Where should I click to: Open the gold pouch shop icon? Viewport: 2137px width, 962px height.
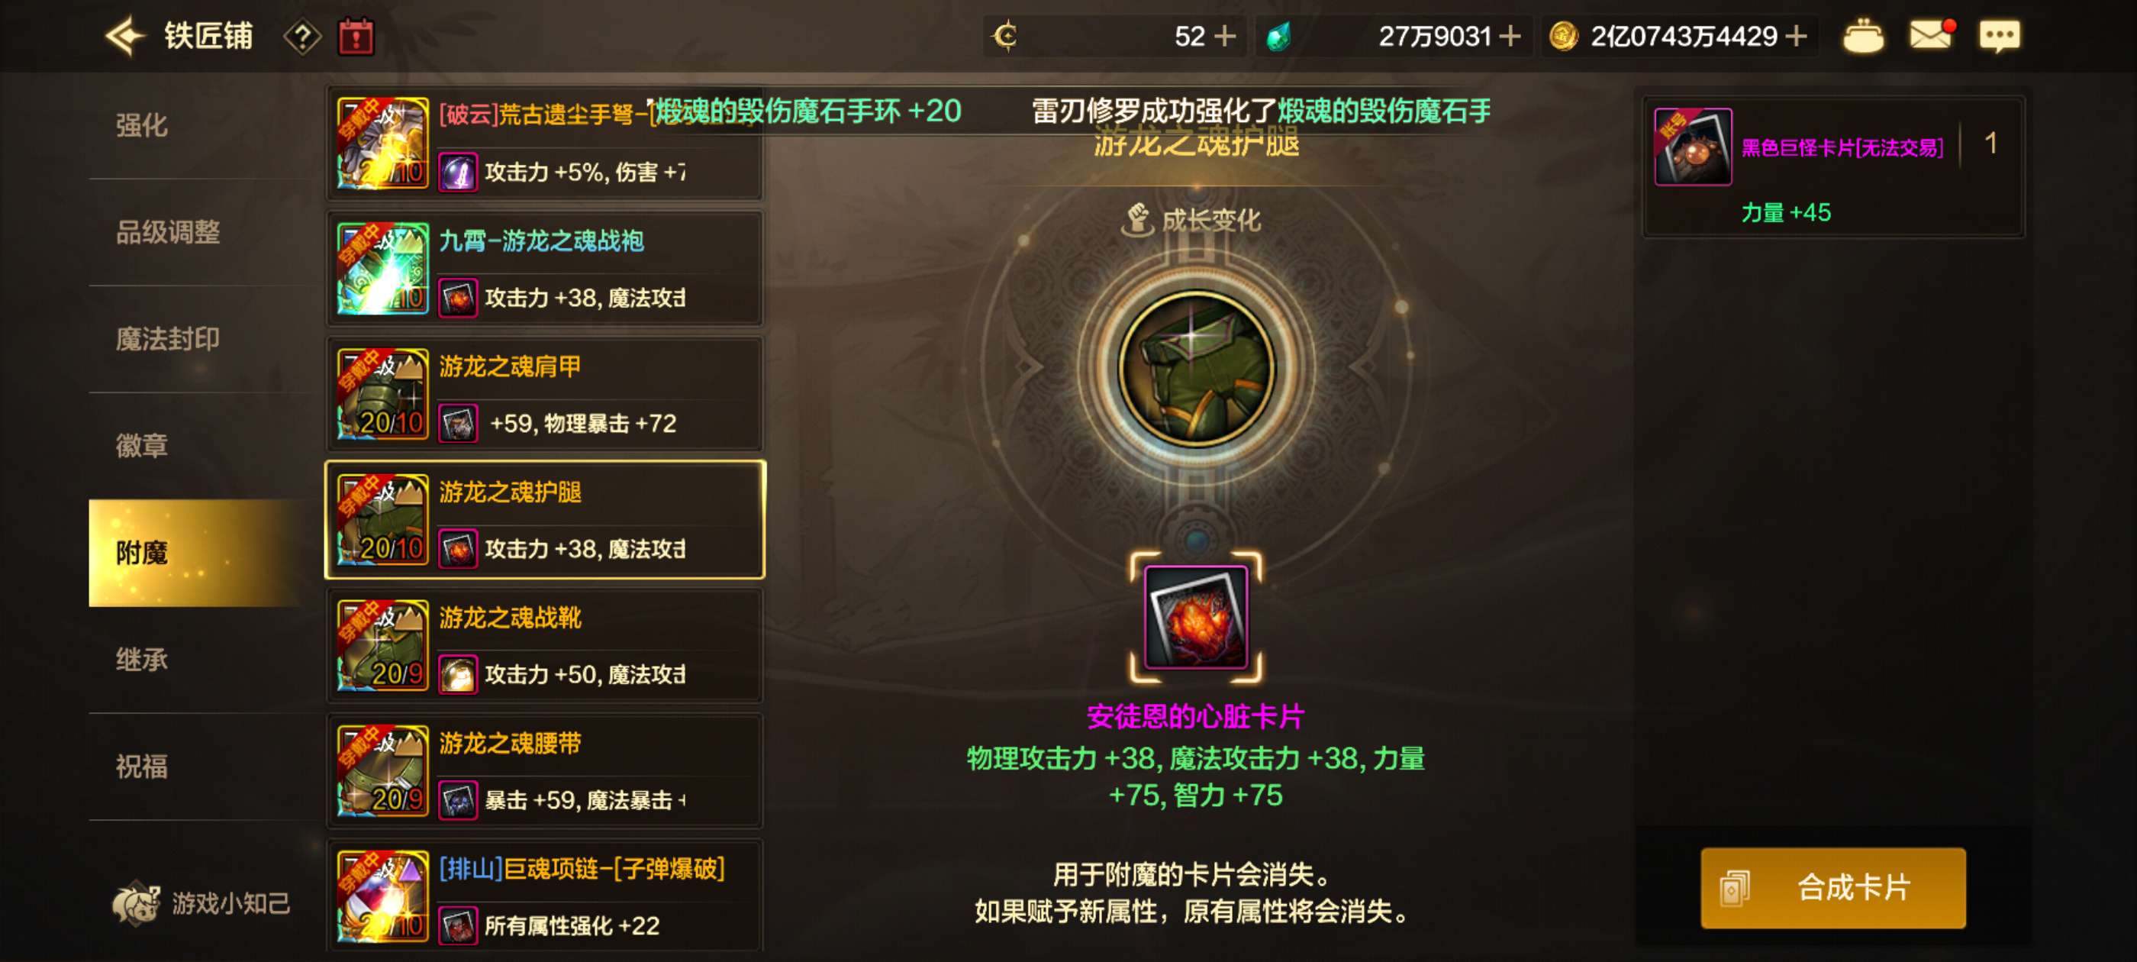(1862, 36)
